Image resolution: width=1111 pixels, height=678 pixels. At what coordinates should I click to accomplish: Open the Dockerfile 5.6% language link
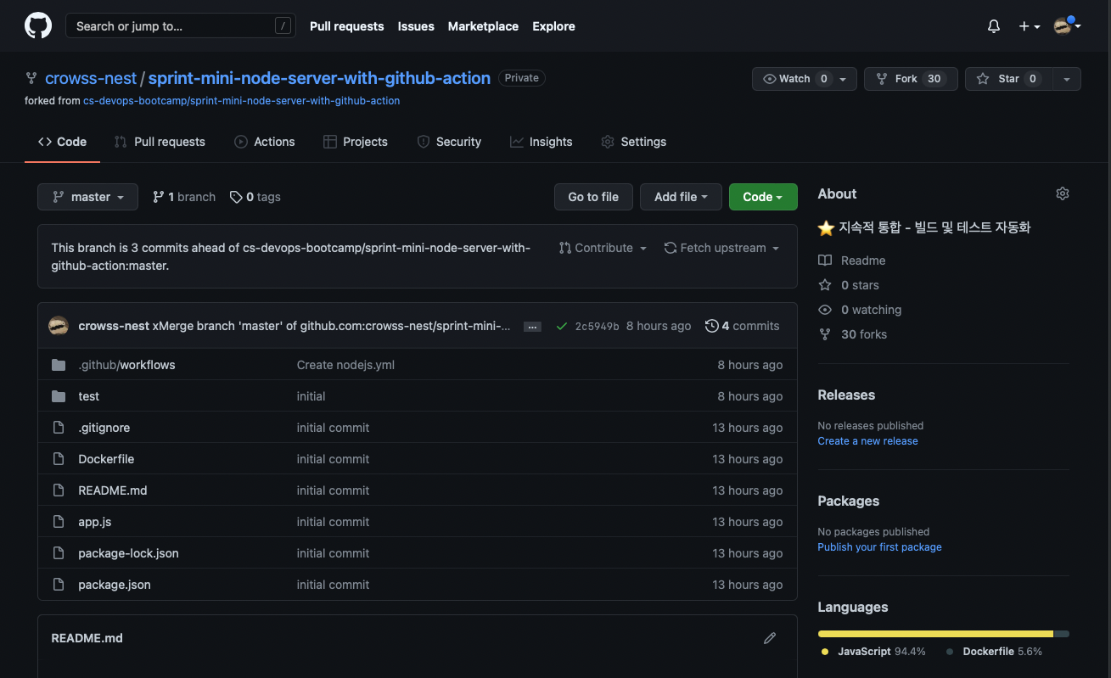click(995, 652)
